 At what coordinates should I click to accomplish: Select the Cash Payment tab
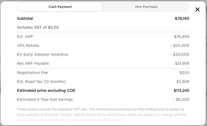point(60,7)
